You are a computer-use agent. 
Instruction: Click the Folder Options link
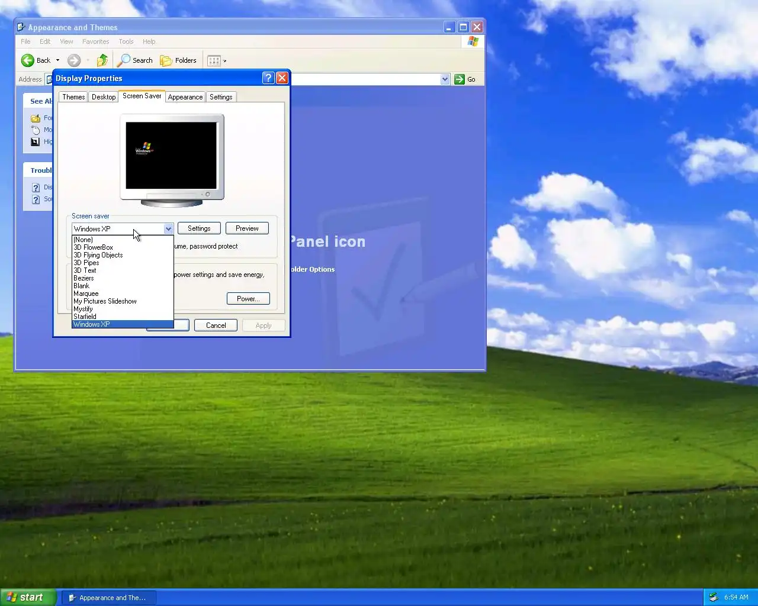pyautogui.click(x=313, y=269)
